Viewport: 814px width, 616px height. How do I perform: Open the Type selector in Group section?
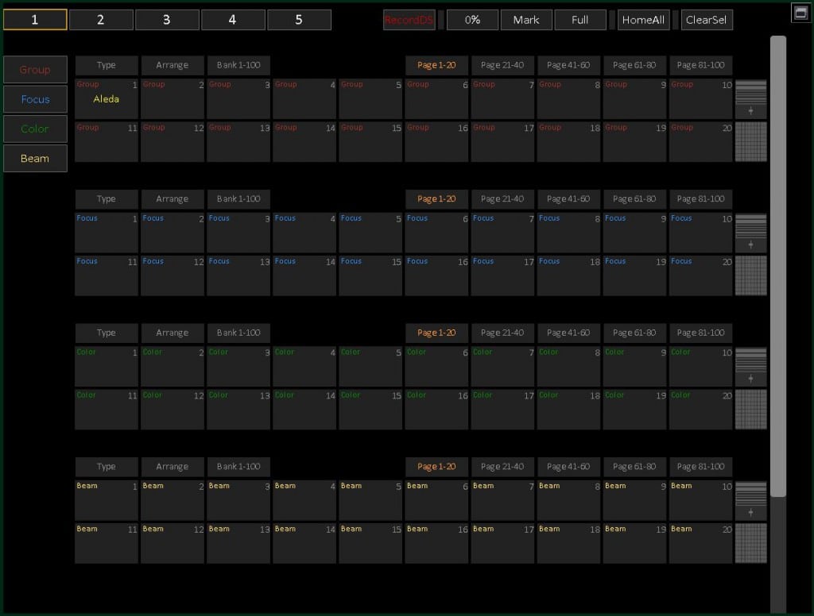pyautogui.click(x=107, y=65)
